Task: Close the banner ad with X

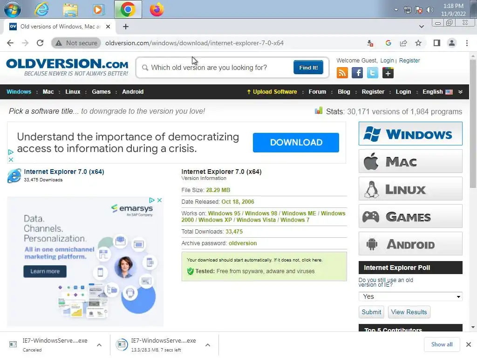Action: (x=11, y=159)
